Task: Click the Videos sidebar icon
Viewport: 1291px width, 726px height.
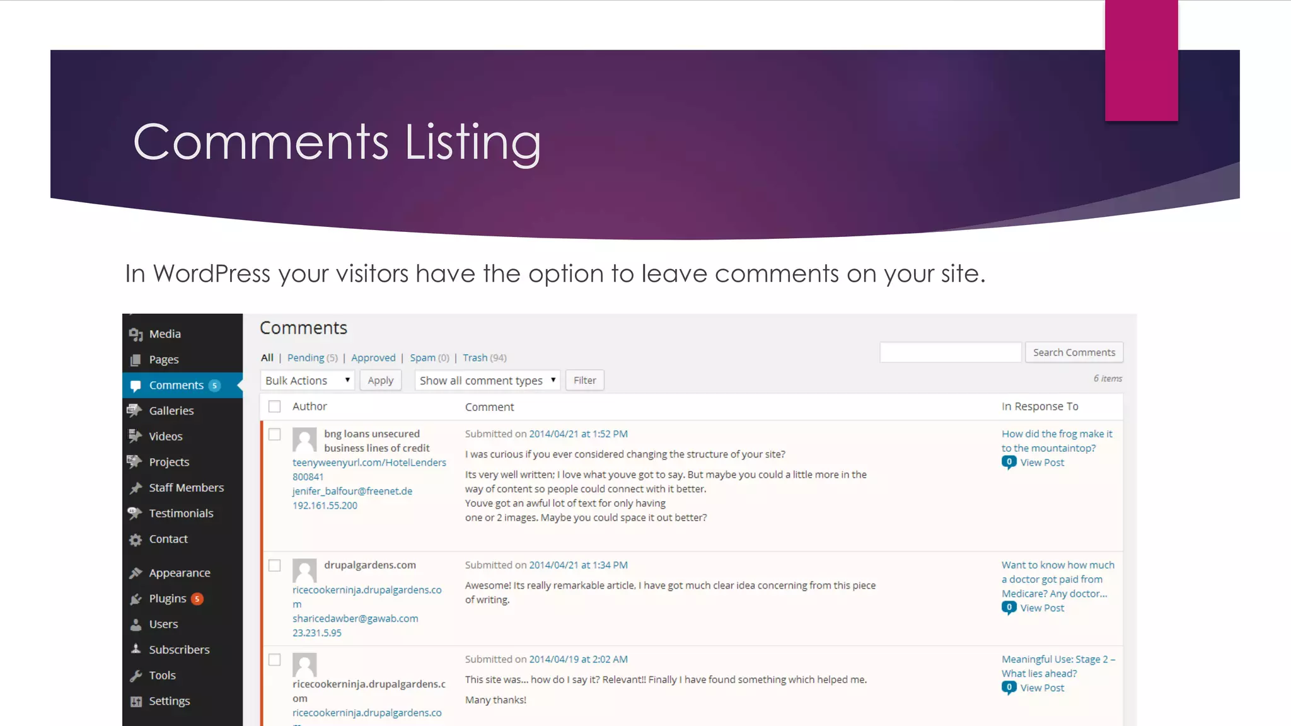Action: (135, 436)
